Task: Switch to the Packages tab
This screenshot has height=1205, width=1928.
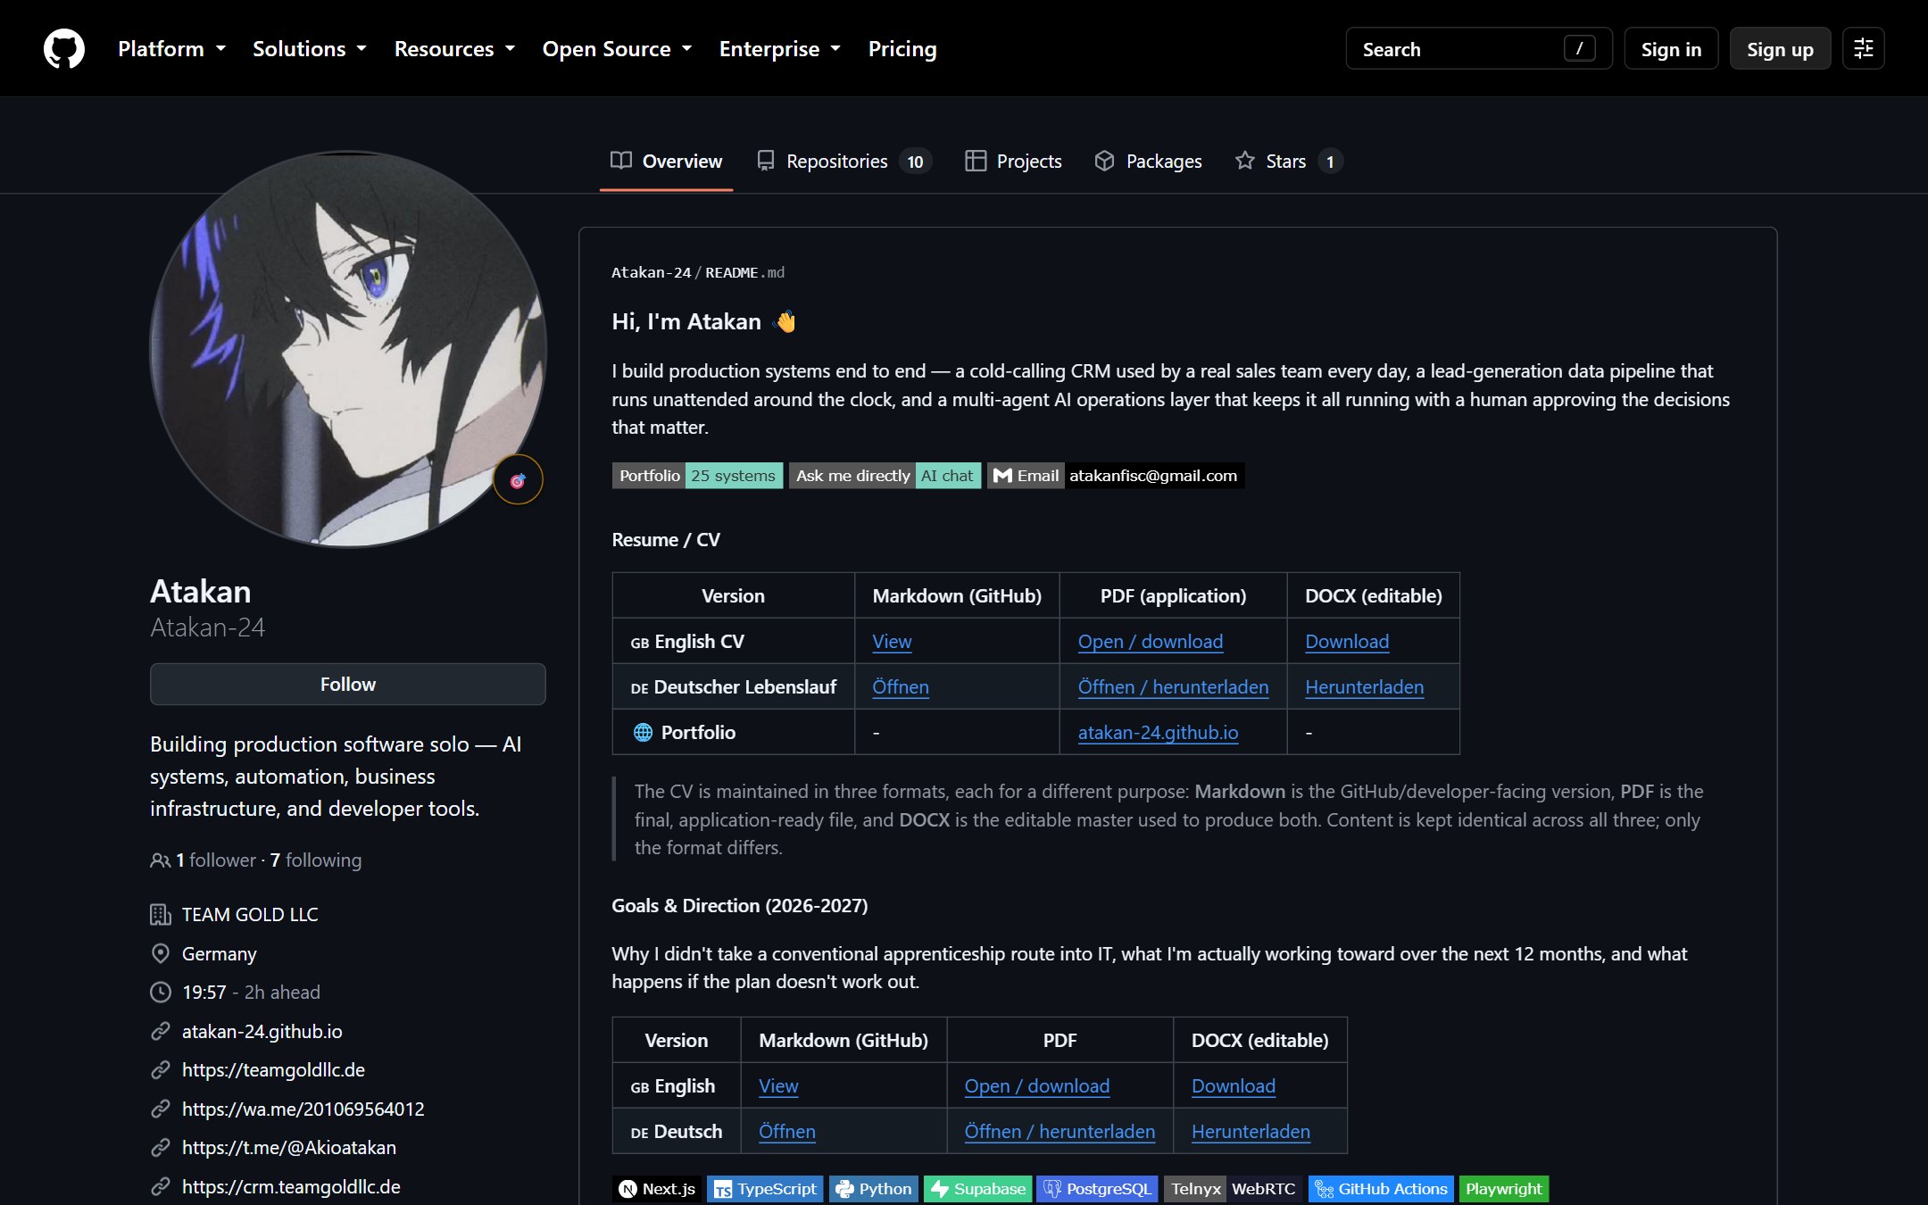Action: 1148,162
